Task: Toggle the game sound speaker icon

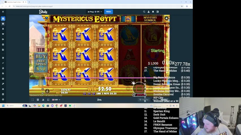Action: pos(43,93)
